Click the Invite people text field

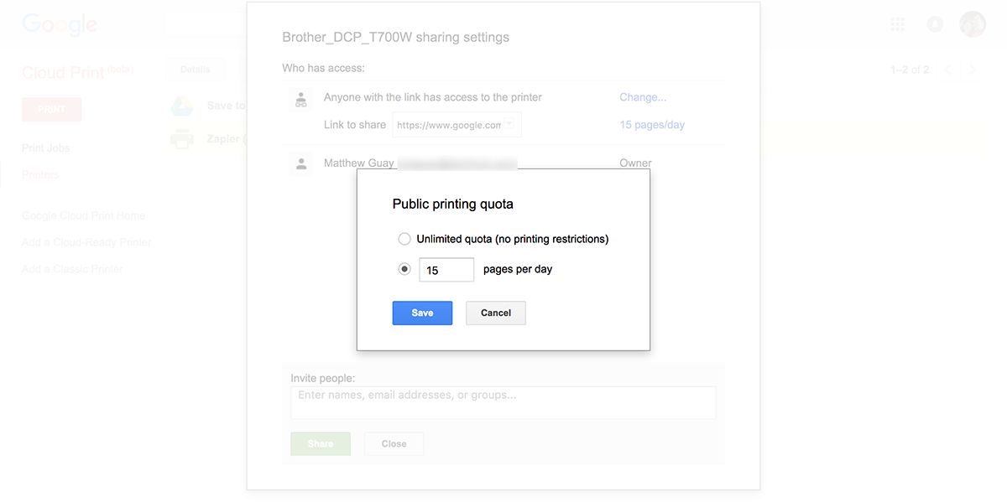(x=503, y=402)
